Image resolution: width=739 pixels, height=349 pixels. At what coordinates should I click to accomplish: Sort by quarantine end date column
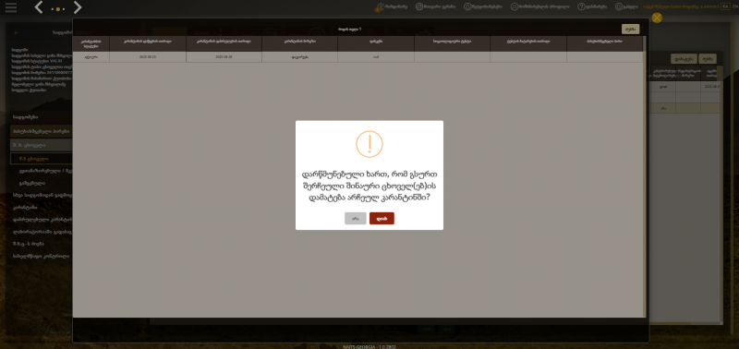click(224, 43)
